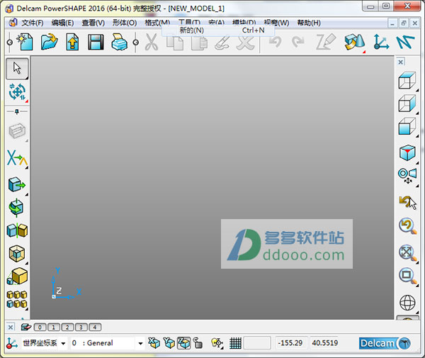This screenshot has height=358, width=425.
Task: Open the general edits X-arrow icon
Action: 17,158
